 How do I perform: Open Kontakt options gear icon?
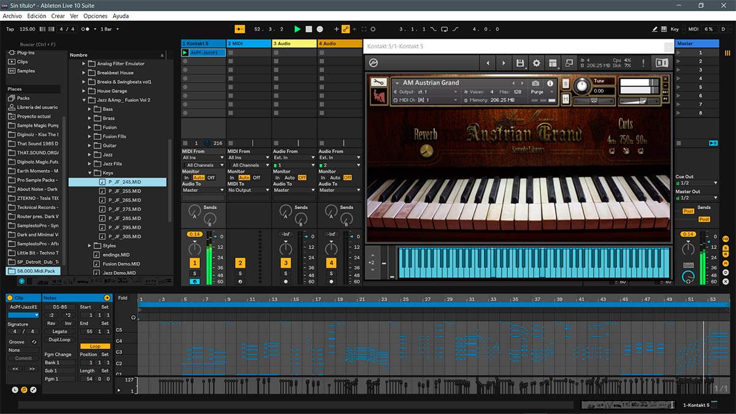[x=537, y=63]
